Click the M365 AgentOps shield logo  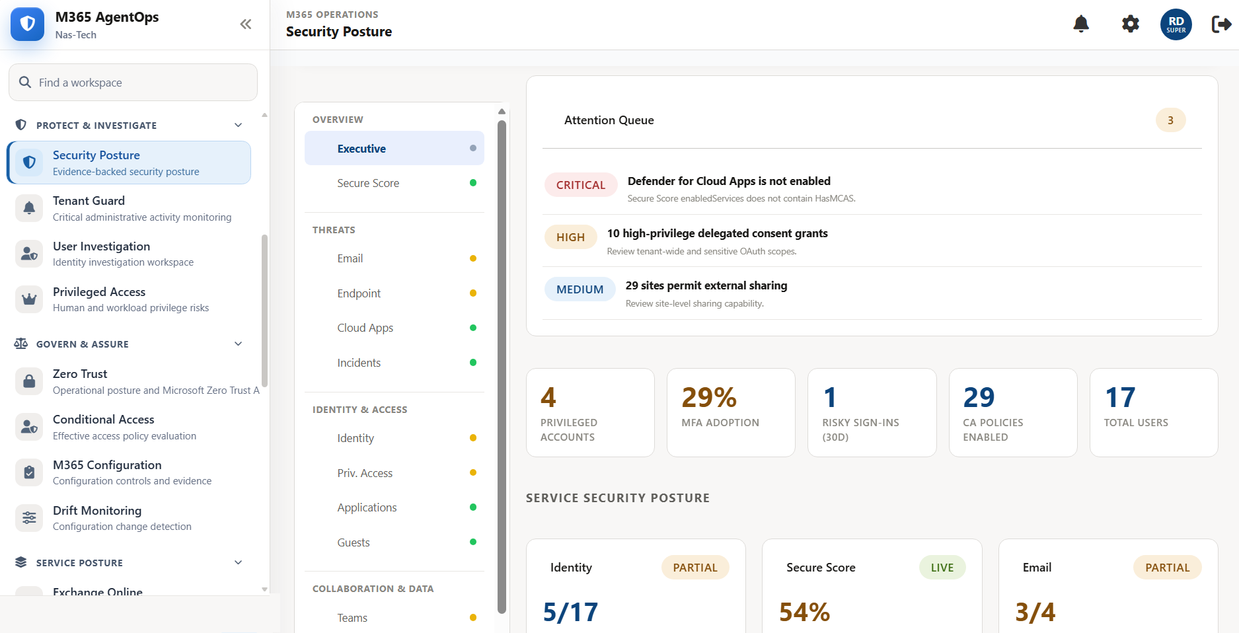(27, 24)
